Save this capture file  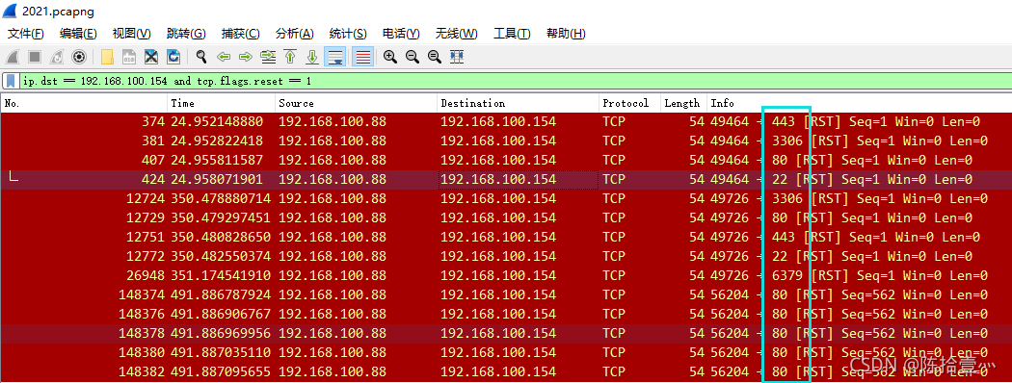(x=129, y=57)
